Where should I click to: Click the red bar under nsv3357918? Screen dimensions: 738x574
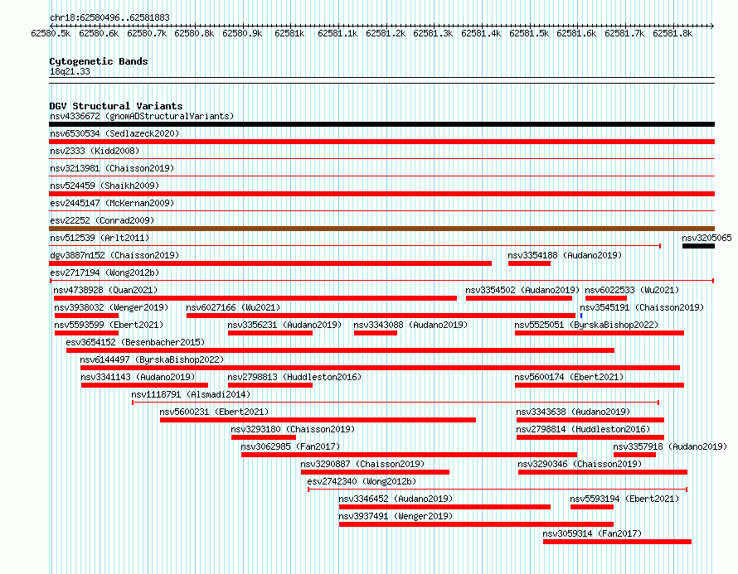pos(634,455)
